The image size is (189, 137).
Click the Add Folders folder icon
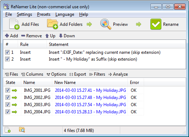point(53,24)
